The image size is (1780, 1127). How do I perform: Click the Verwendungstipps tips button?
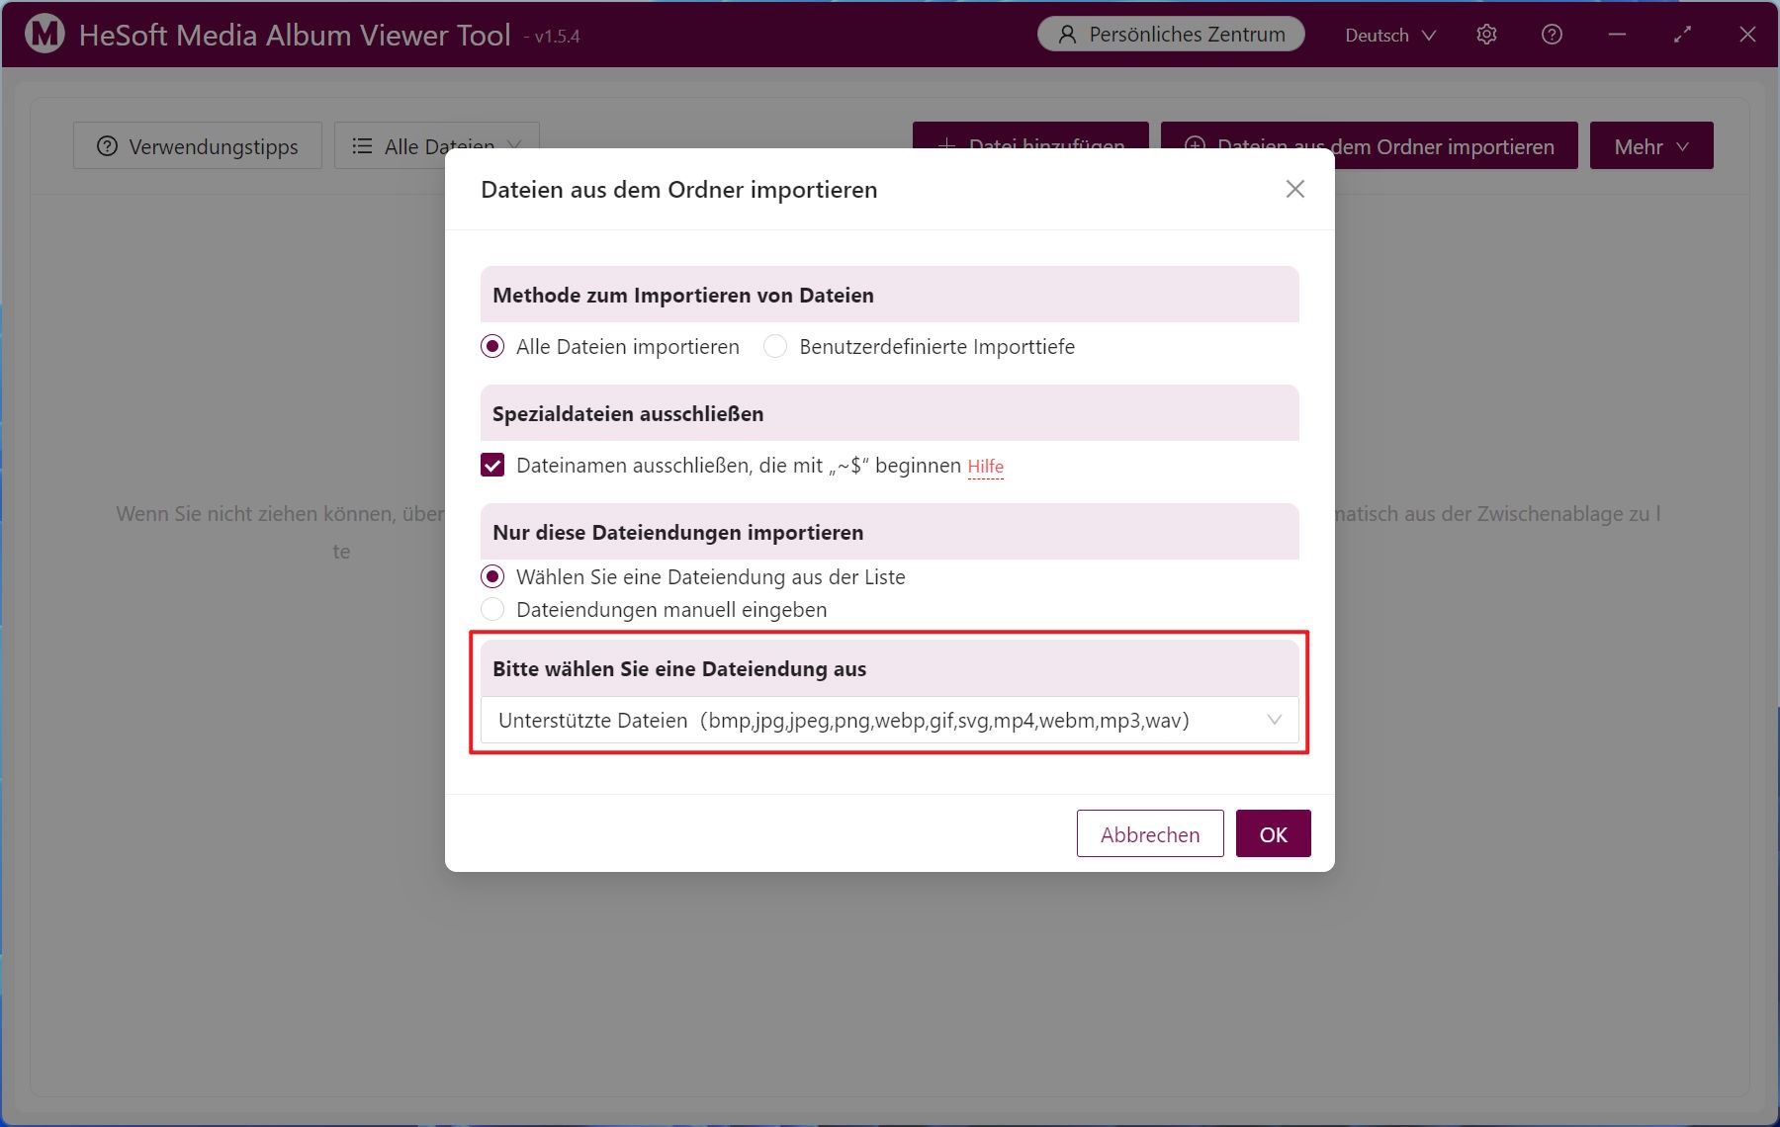click(x=198, y=146)
